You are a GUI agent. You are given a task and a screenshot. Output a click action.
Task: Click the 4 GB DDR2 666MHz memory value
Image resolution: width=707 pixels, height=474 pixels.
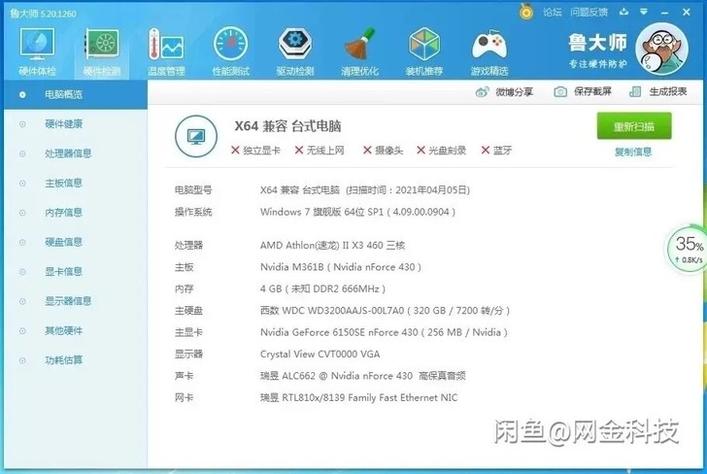tap(322, 288)
